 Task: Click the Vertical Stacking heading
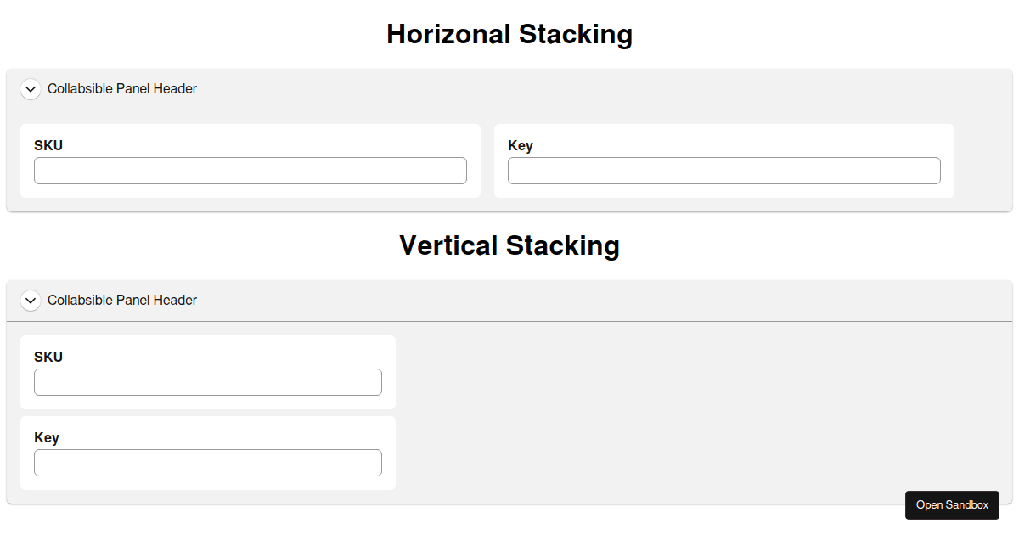[x=509, y=245]
